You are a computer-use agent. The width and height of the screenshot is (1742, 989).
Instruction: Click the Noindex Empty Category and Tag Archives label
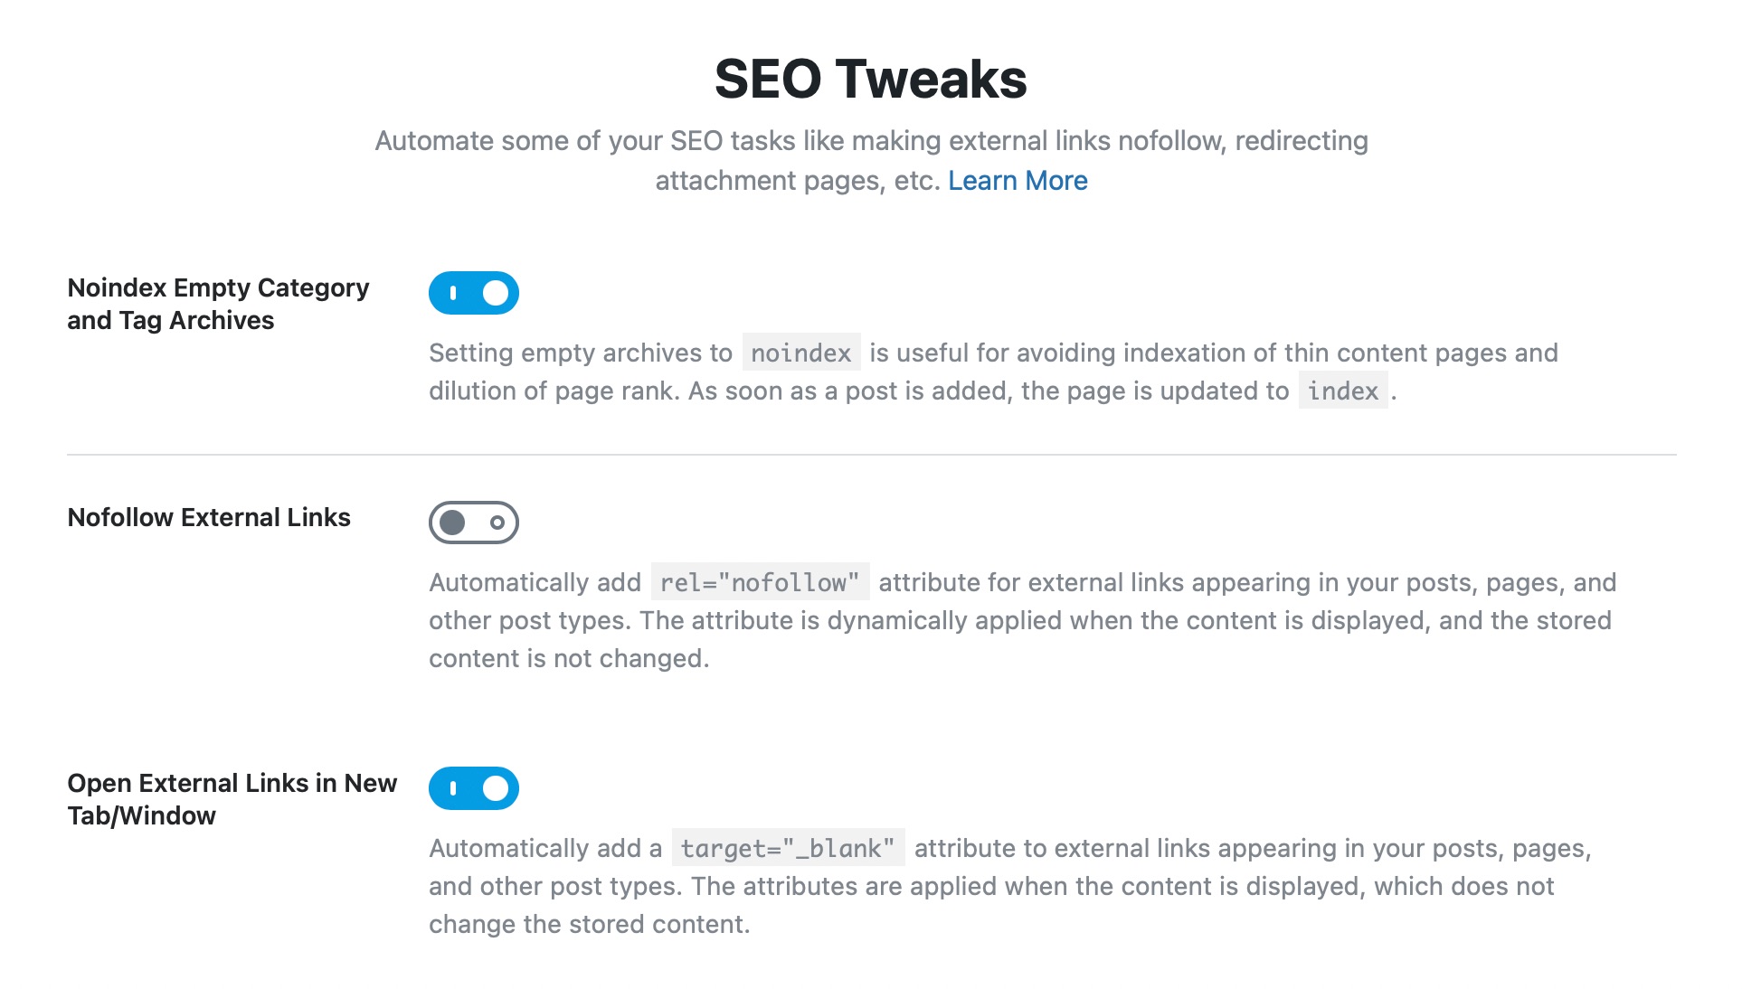(217, 303)
